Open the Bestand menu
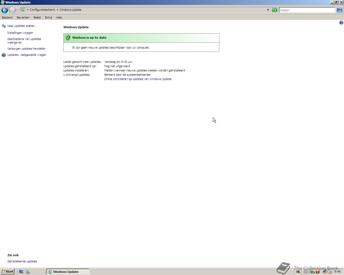 [x=7, y=17]
